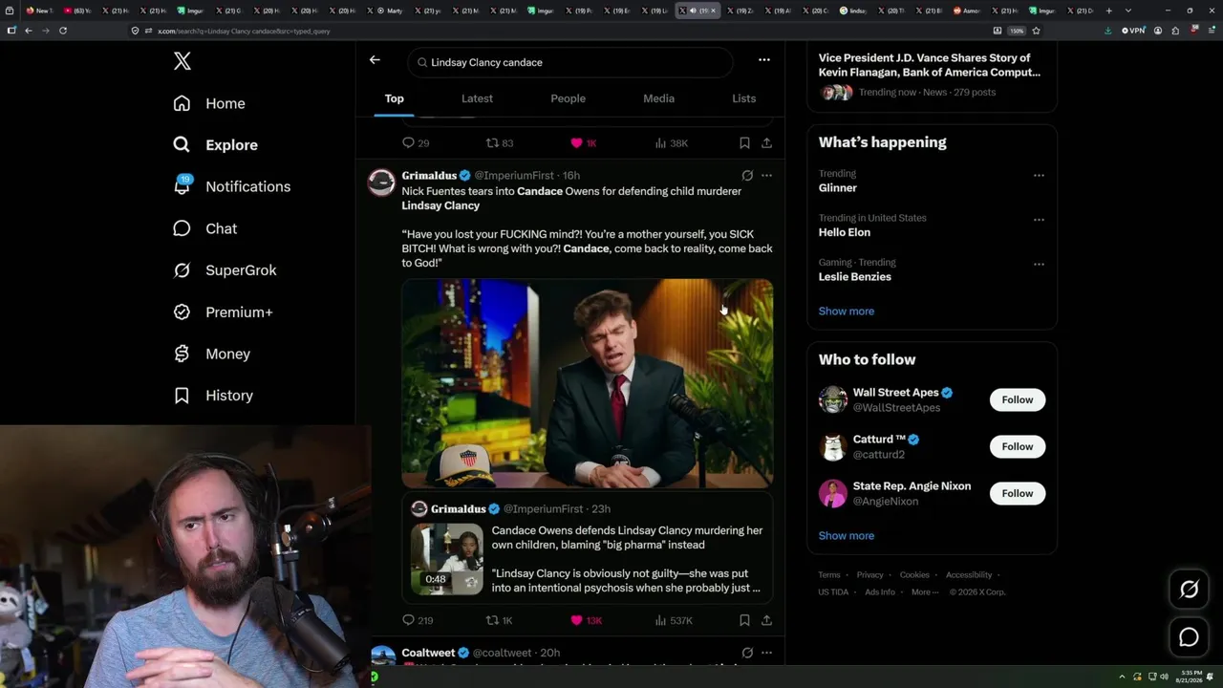Open search options menu beside the search box
1223x688 pixels.
coord(764,59)
